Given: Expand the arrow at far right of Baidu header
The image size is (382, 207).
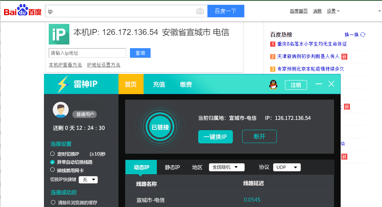Looking at the screenshot, I should pos(379,11).
